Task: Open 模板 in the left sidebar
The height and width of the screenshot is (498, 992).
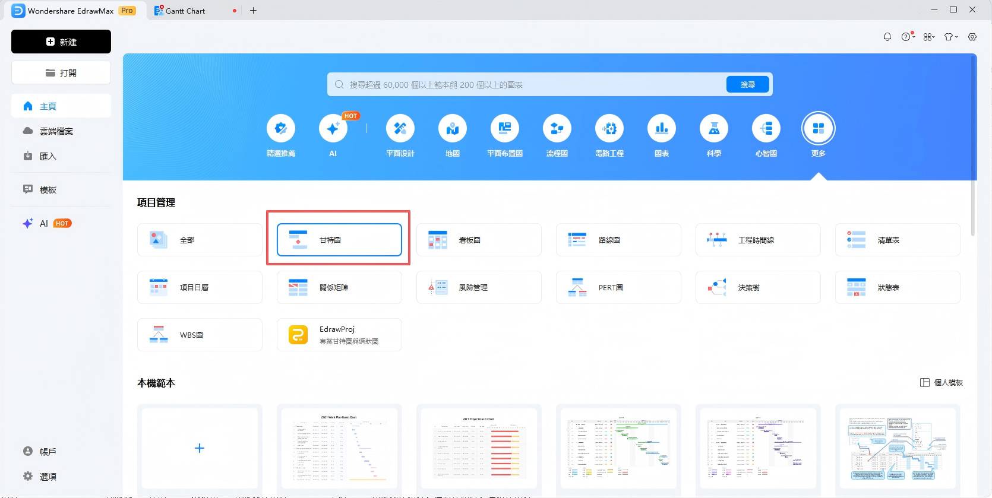Action: (48, 190)
